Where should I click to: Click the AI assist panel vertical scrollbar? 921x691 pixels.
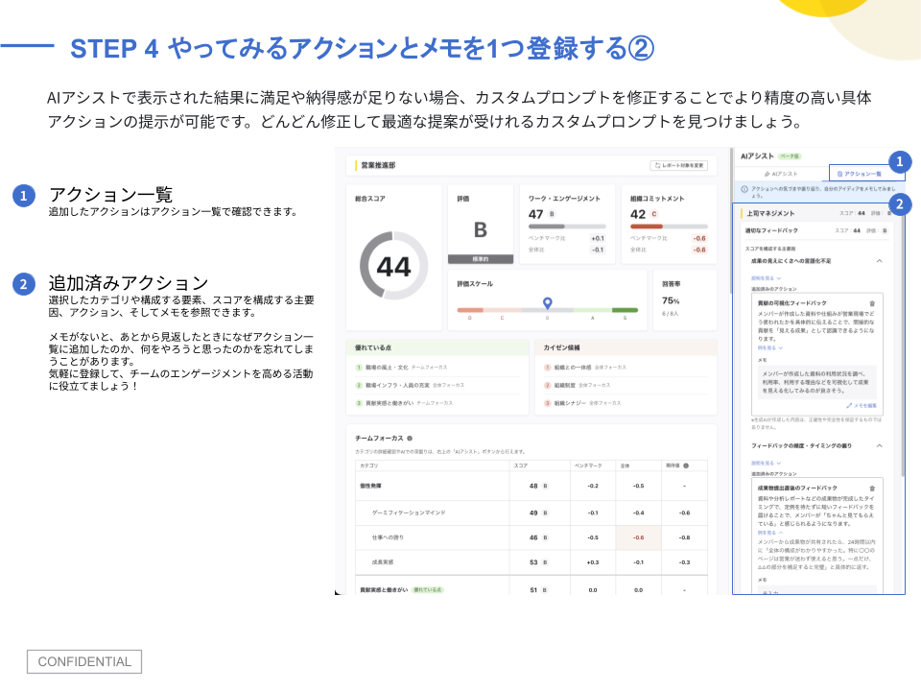click(x=903, y=341)
